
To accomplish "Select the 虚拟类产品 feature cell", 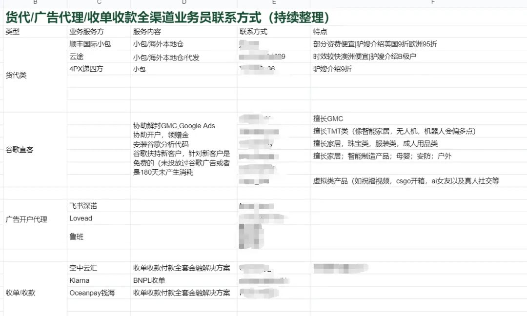I will [419, 180].
